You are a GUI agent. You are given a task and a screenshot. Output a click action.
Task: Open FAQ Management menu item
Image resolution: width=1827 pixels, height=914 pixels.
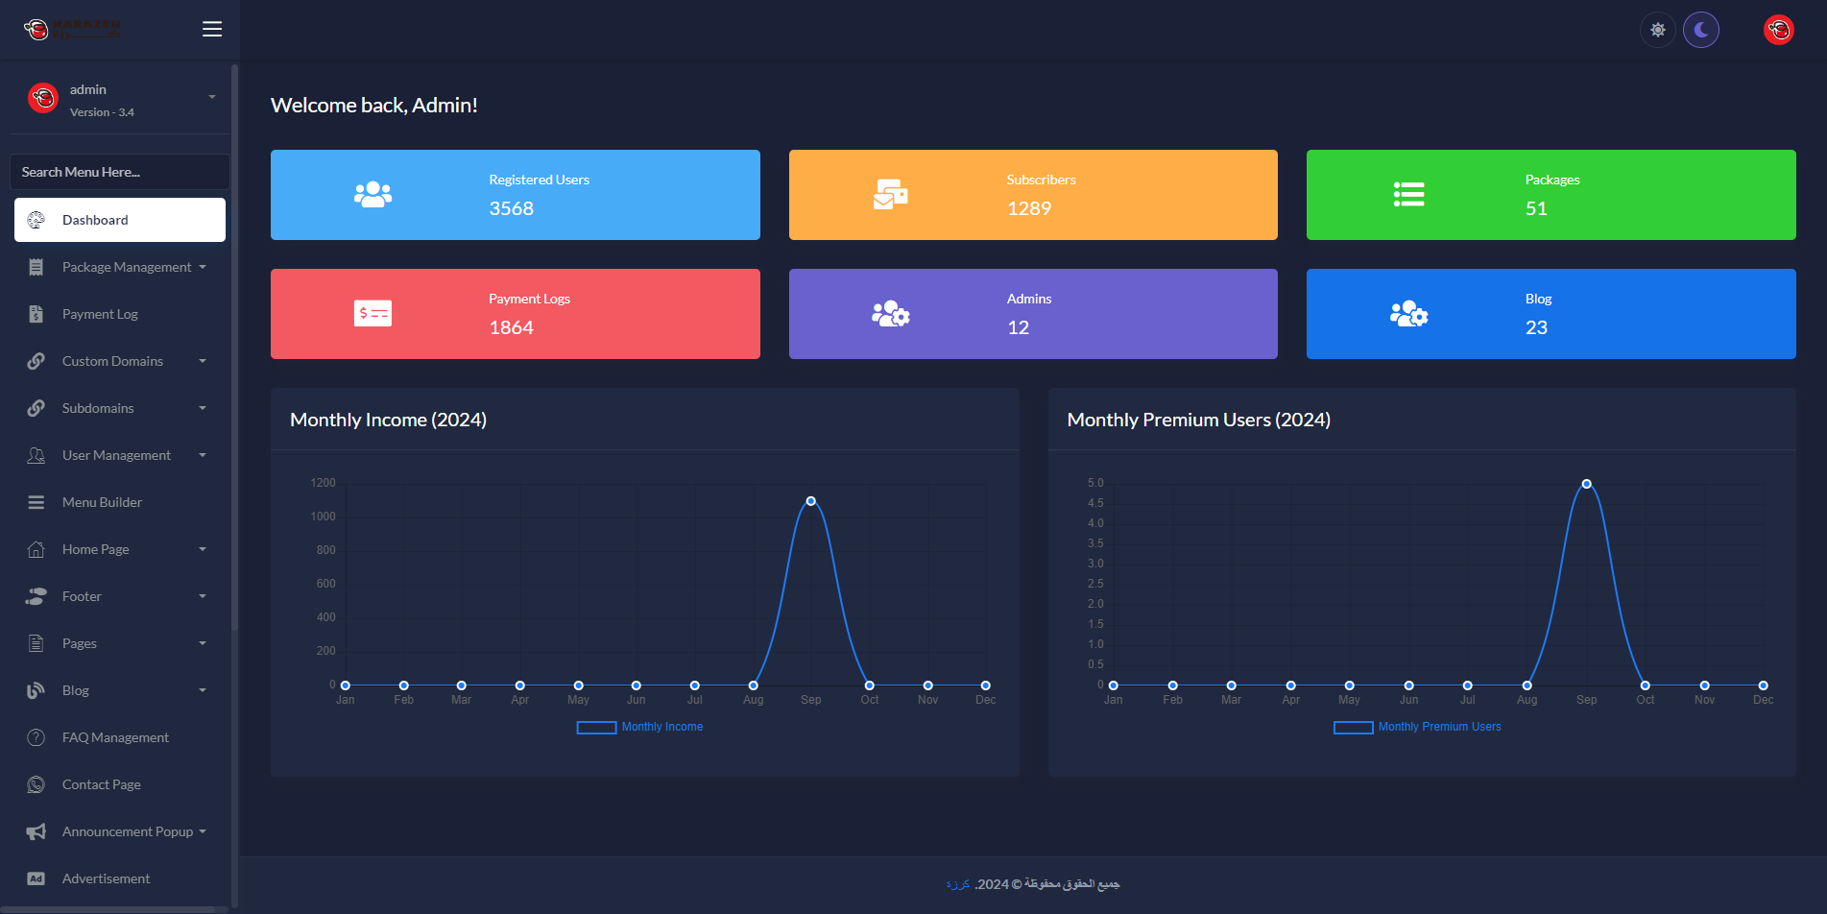click(x=120, y=737)
